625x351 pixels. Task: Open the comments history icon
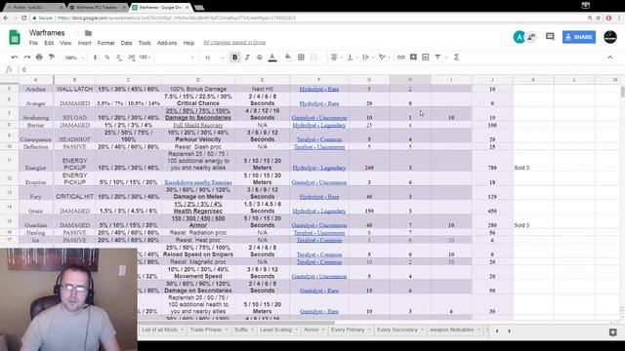[550, 37]
